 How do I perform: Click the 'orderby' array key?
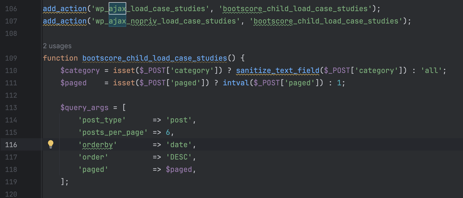(97, 145)
